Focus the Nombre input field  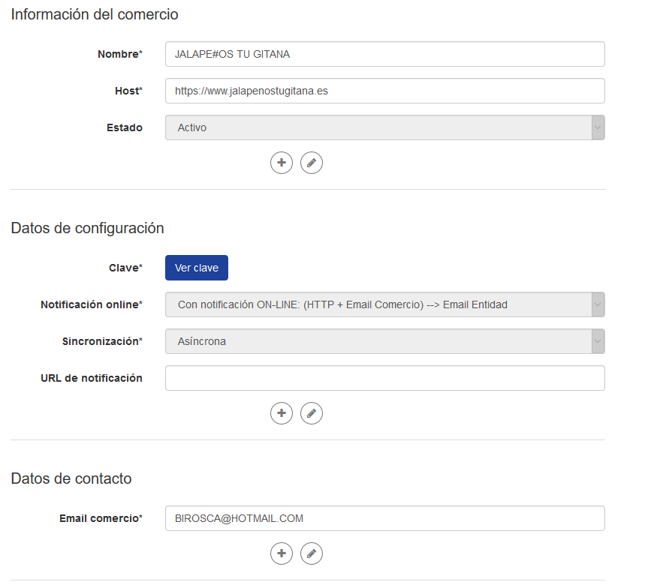coord(384,54)
